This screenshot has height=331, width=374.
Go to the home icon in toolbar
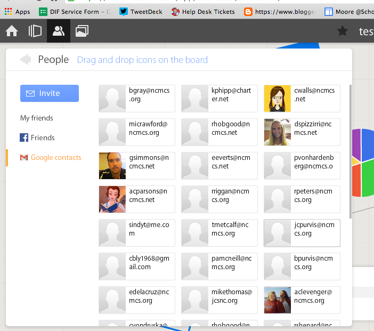(12, 31)
